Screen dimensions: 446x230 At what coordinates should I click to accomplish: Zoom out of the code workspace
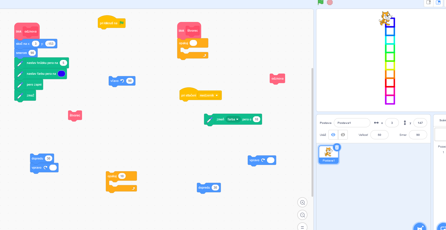(x=302, y=215)
